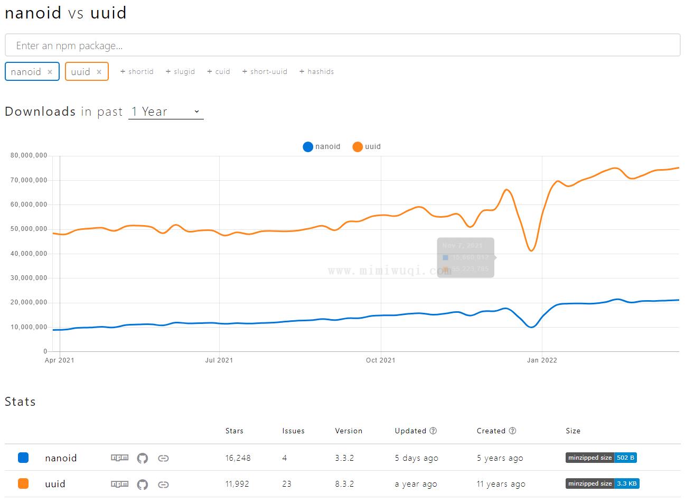This screenshot has height=502, width=685.
Task: Remove the nanoid package tag
Action: click(50, 72)
